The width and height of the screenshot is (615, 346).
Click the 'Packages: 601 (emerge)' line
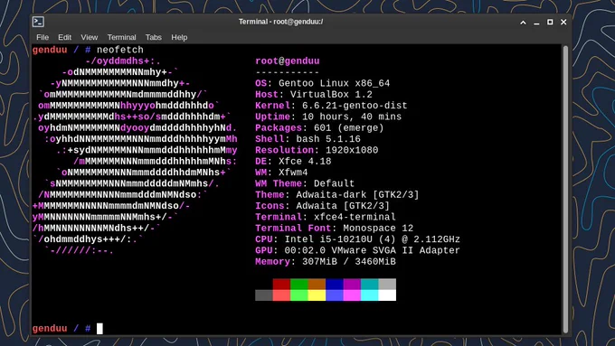(319, 128)
